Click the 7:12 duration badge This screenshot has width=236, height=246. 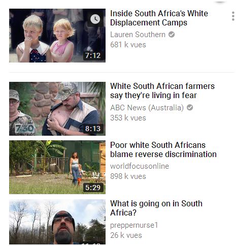(x=93, y=55)
